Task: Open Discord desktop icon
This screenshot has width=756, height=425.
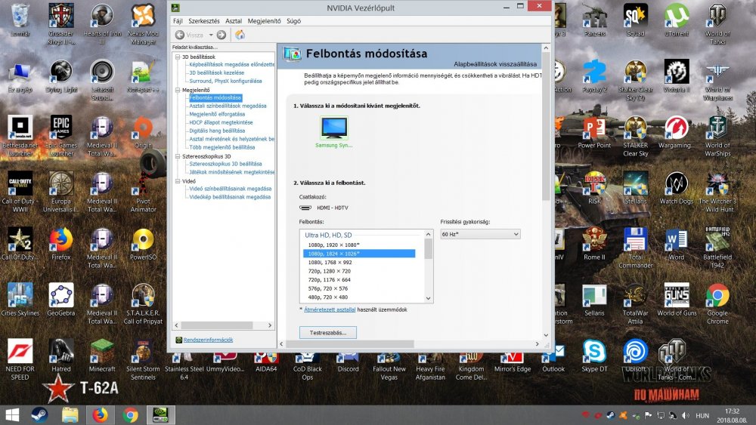Action: [x=348, y=363]
